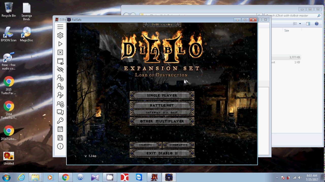The width and height of the screenshot is (325, 182).
Task: Click the add group of profiles icon
Action: pyautogui.click(x=60, y=104)
